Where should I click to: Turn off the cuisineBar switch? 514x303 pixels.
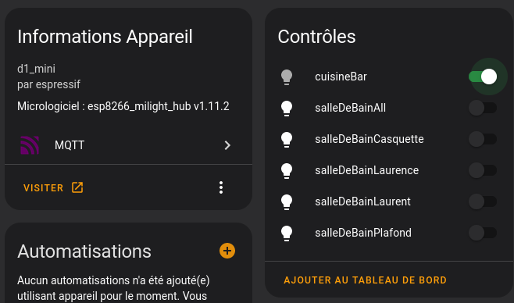pos(483,77)
